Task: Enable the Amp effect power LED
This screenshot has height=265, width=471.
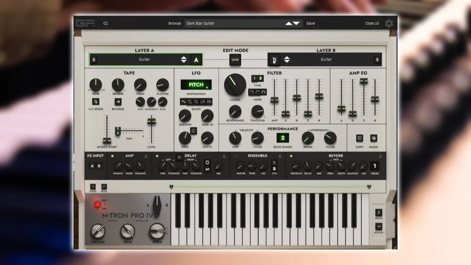Action: (113, 156)
